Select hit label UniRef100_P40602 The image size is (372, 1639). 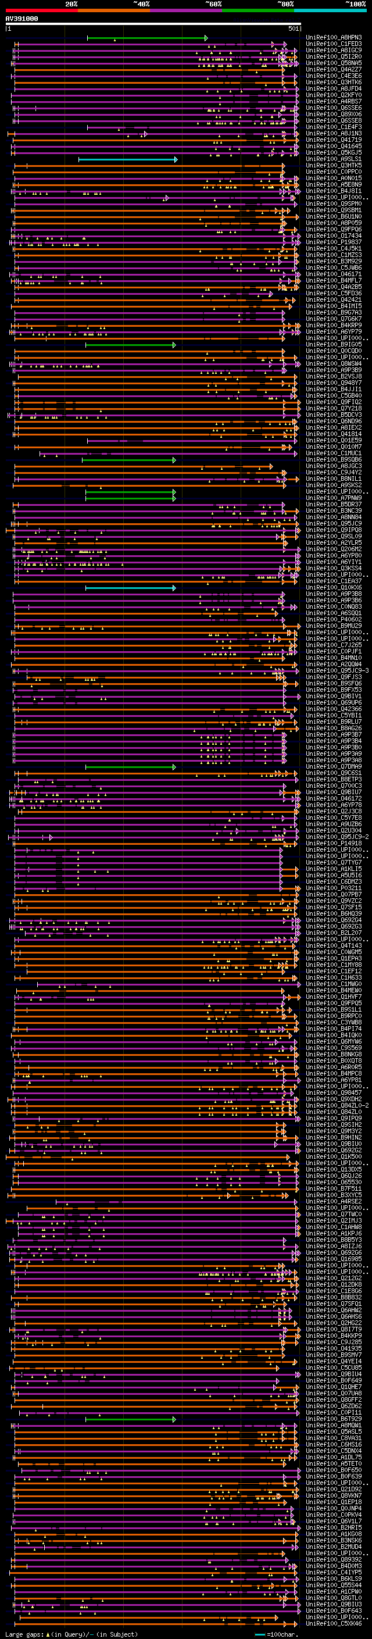[x=334, y=620]
